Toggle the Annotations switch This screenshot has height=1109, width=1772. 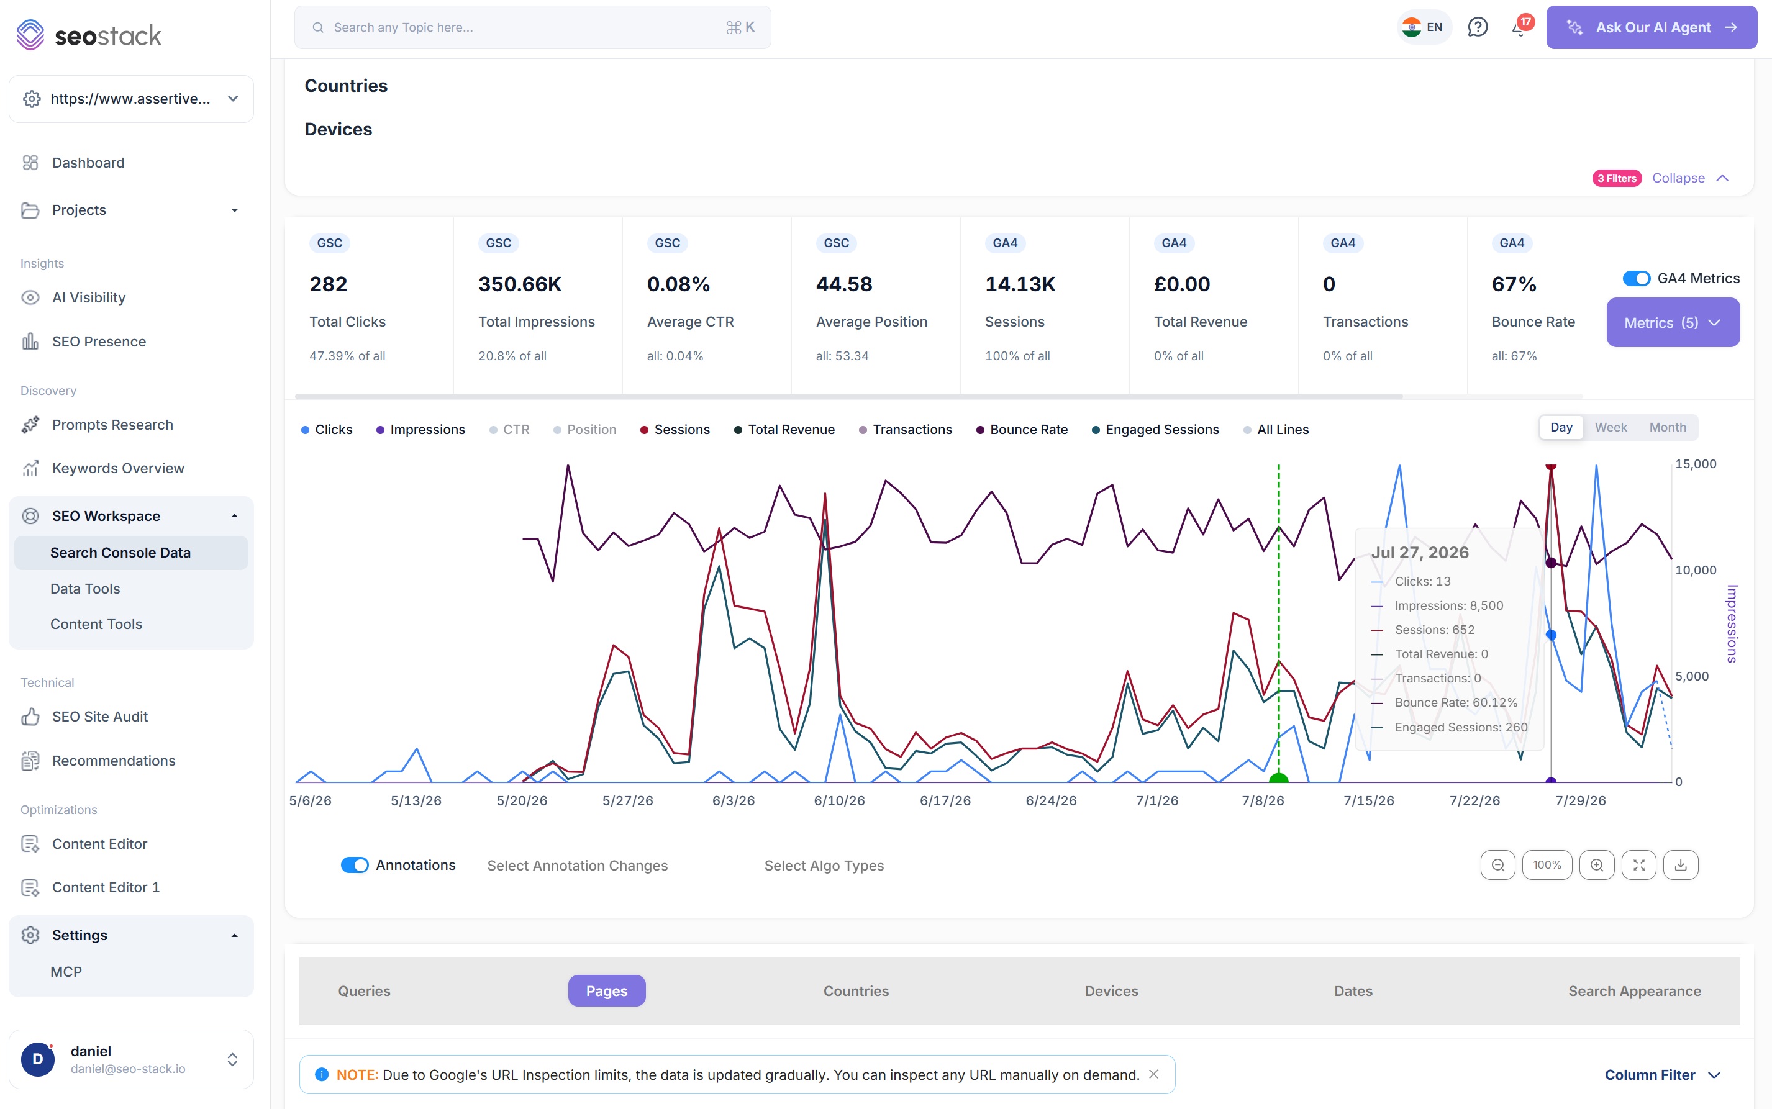pos(355,866)
